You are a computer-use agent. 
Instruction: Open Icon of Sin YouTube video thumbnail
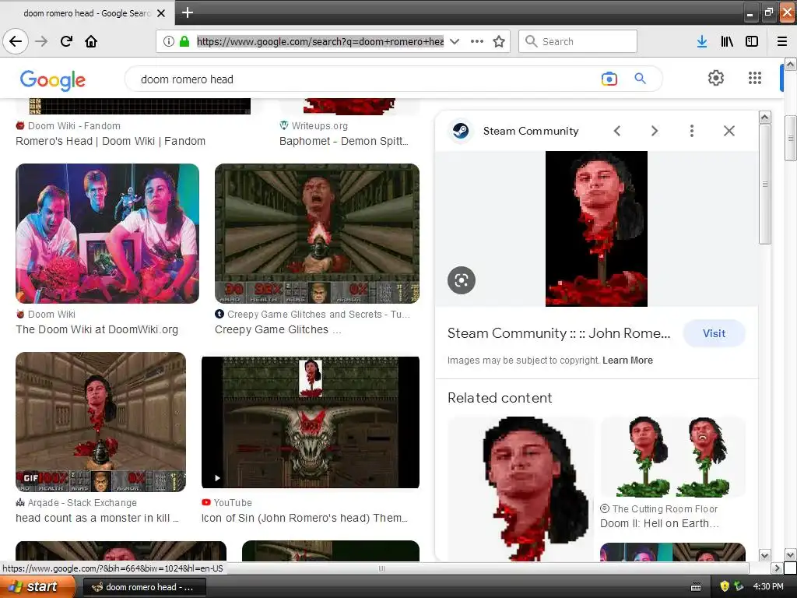pyautogui.click(x=310, y=422)
